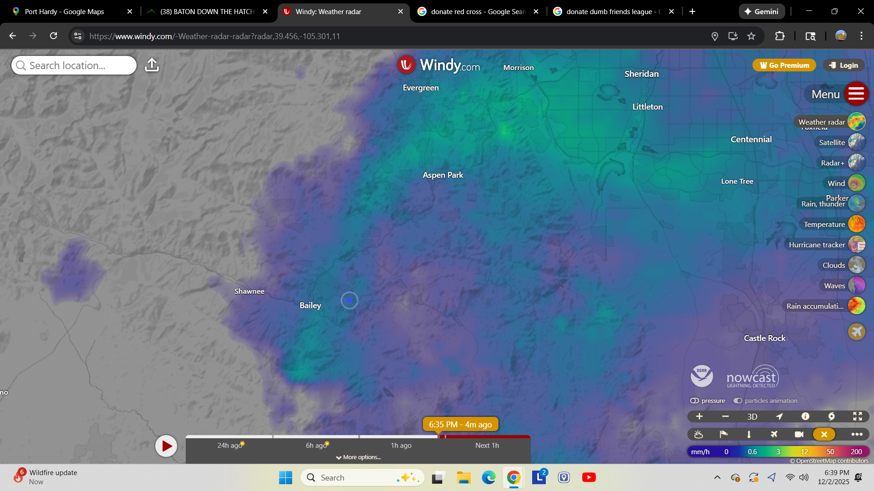Click the 1h ago timeline segment
Screen dimensions: 874x491
401,445
